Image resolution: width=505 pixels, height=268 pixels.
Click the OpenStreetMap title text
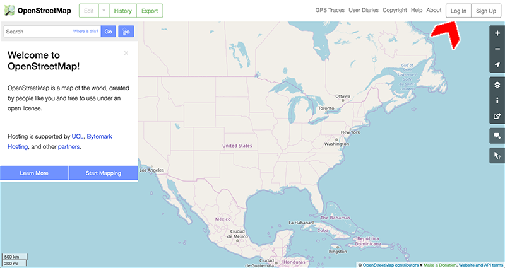click(x=44, y=11)
